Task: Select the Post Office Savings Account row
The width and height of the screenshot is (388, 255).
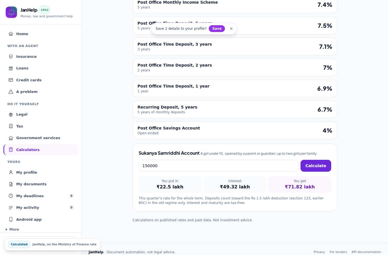Action: (235, 130)
